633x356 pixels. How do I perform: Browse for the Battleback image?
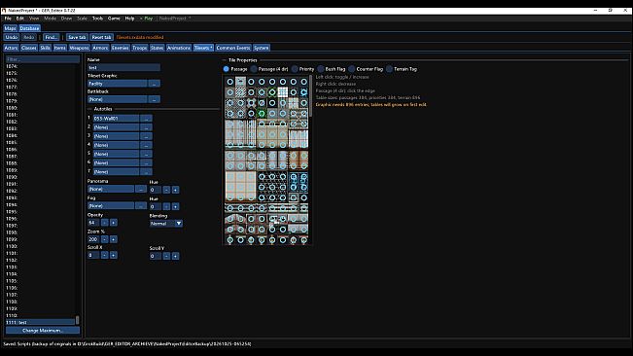155,99
